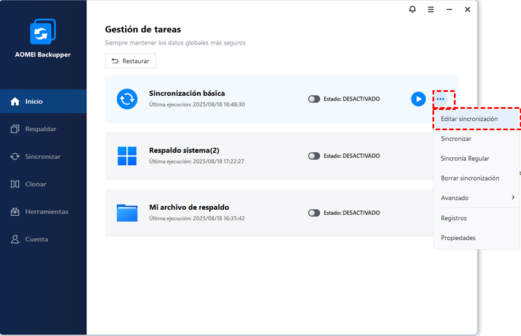Click the Mi archivo de respaldo folder icon

pos(127,213)
